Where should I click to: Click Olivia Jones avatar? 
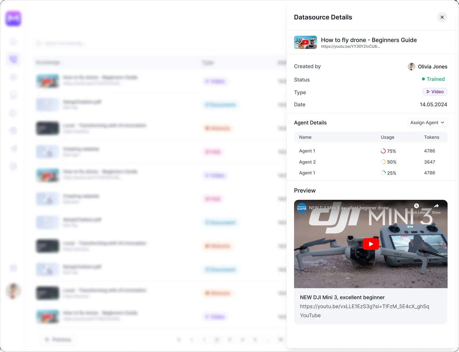(x=411, y=67)
